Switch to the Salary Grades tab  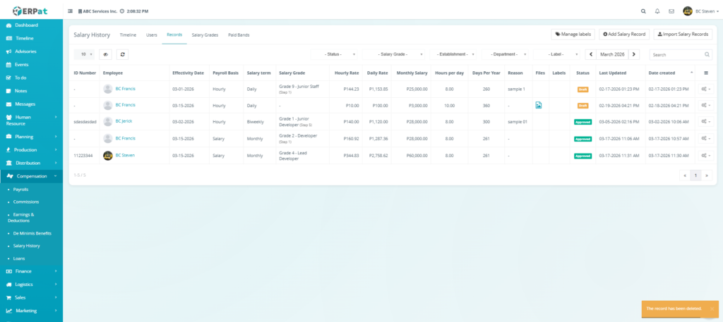click(205, 35)
